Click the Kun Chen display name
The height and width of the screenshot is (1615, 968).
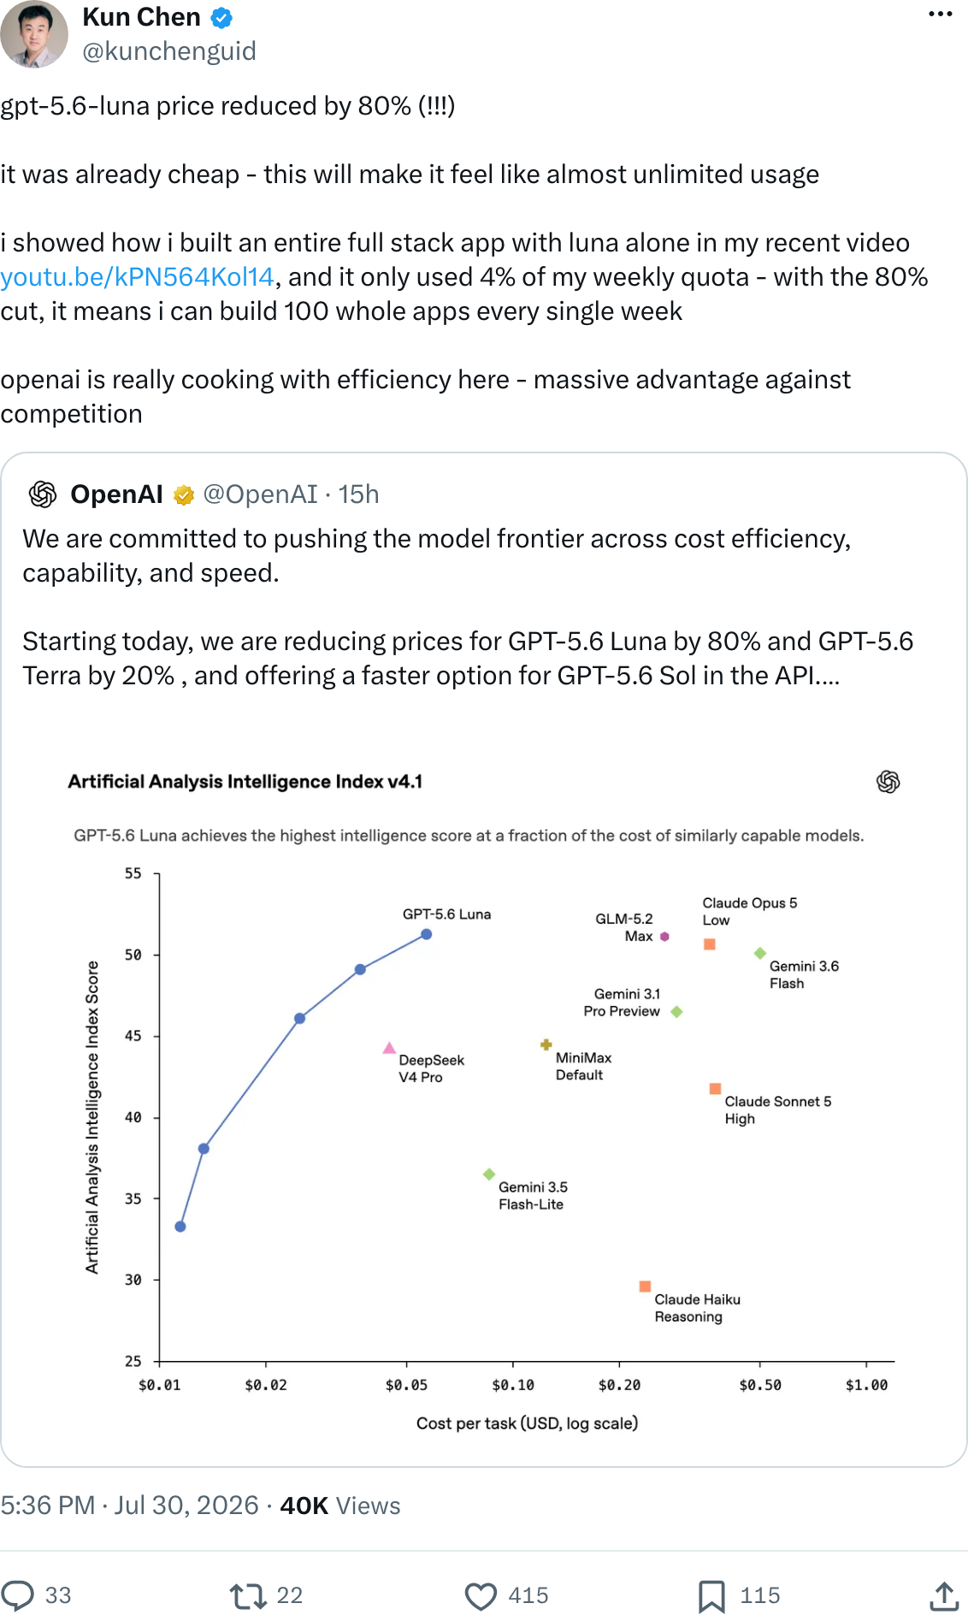(x=141, y=17)
